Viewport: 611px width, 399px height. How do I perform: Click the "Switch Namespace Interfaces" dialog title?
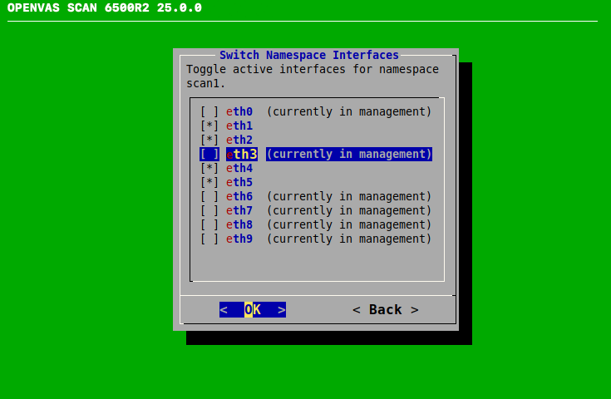coord(308,55)
